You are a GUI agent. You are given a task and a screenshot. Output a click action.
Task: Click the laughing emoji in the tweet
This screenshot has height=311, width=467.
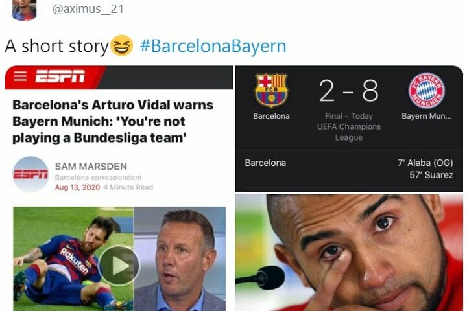click(121, 45)
